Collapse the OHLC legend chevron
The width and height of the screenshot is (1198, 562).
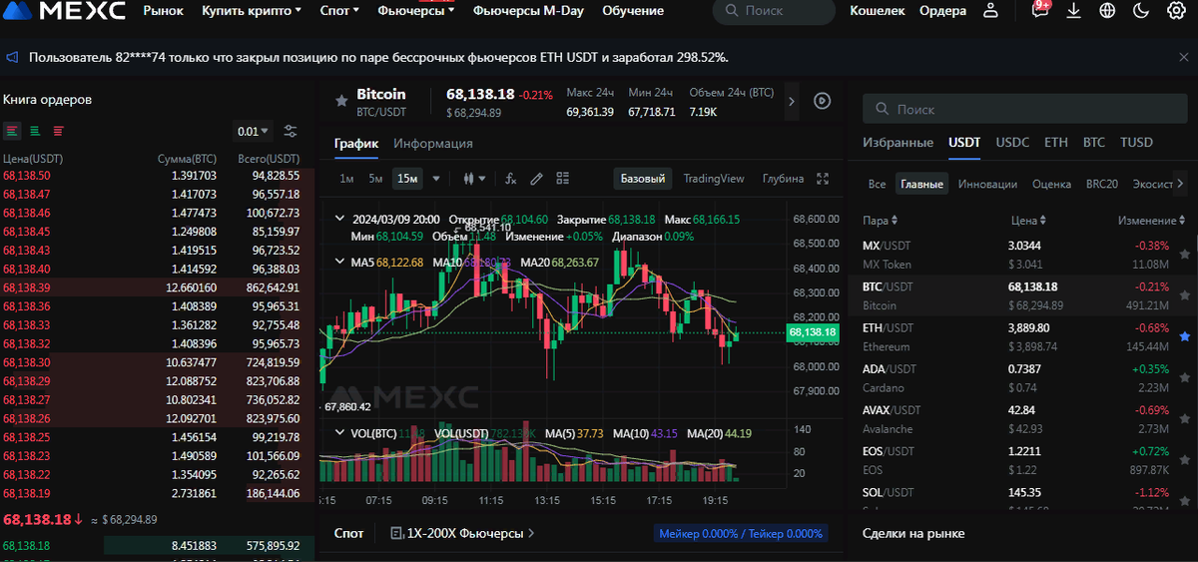tap(339, 219)
